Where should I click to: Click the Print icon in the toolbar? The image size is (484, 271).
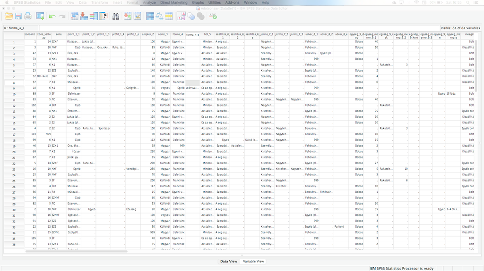pyautogui.click(x=28, y=16)
